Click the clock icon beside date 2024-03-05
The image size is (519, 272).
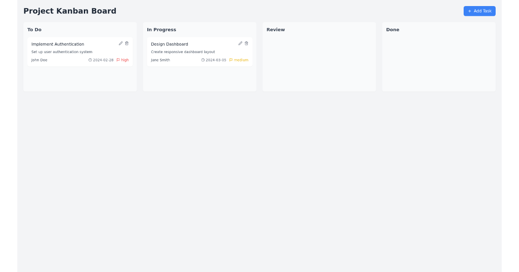[x=202, y=60]
